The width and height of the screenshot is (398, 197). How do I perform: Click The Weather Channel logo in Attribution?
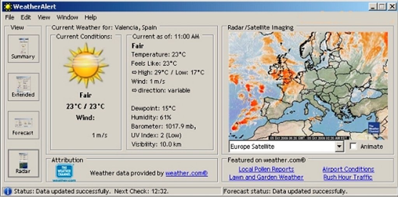[64, 172]
